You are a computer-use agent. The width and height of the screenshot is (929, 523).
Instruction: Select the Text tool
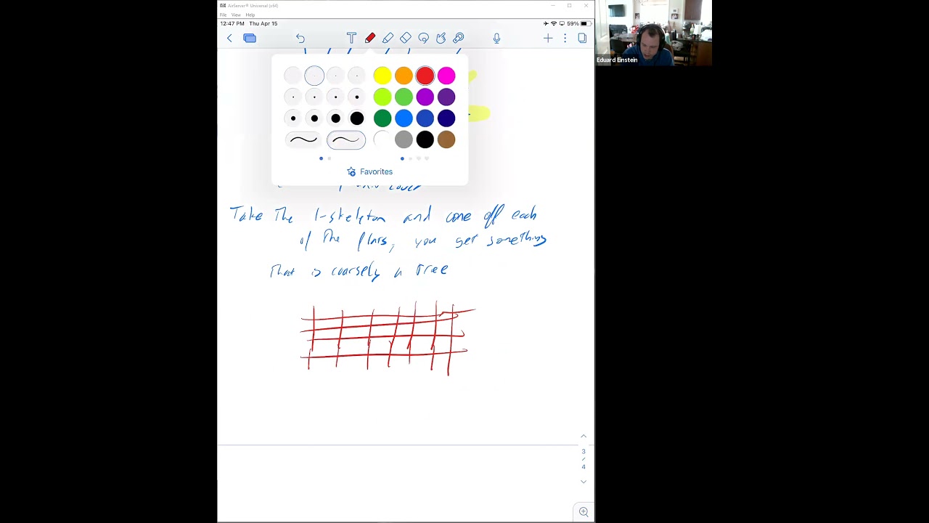pyautogui.click(x=351, y=38)
